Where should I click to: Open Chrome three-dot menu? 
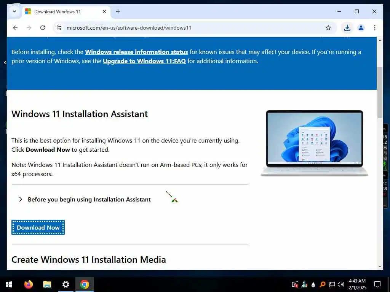click(x=375, y=28)
